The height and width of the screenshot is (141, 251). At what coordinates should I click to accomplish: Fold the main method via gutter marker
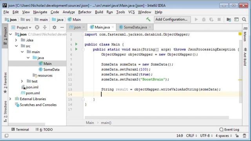tap(83, 49)
